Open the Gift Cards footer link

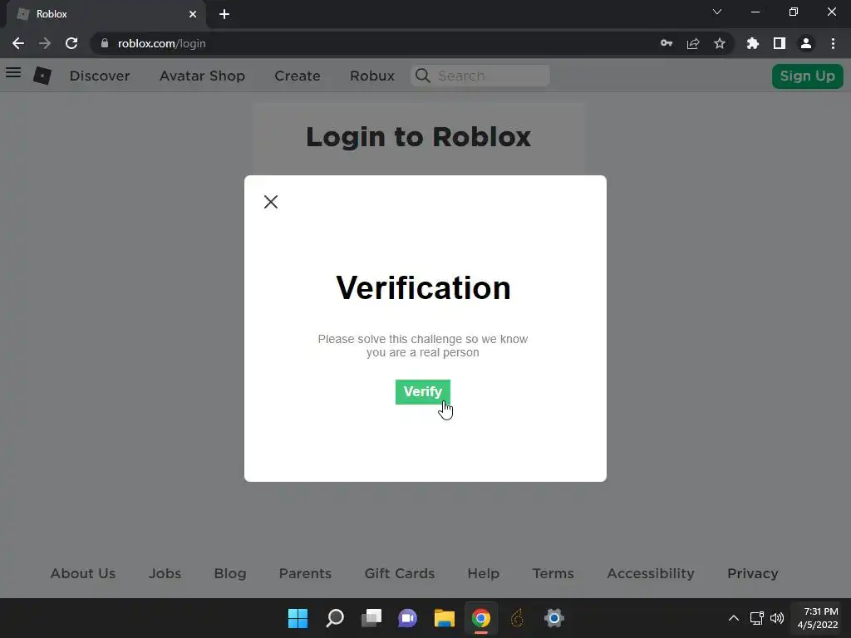pos(400,573)
